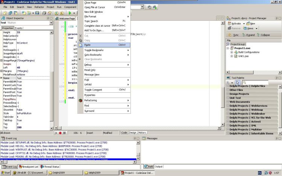Collapse the code fold marker beside procedure
The height and width of the screenshot is (176, 282).
point(67,34)
